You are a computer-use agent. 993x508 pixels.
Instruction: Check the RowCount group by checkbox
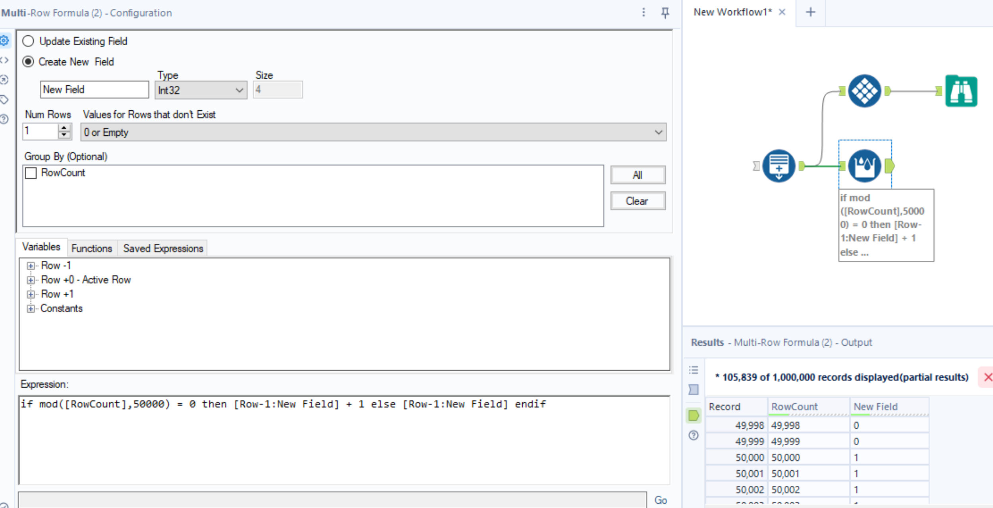click(x=31, y=173)
